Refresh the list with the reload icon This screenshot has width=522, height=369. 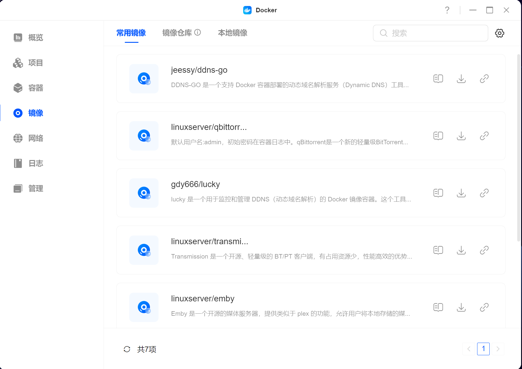tap(127, 349)
